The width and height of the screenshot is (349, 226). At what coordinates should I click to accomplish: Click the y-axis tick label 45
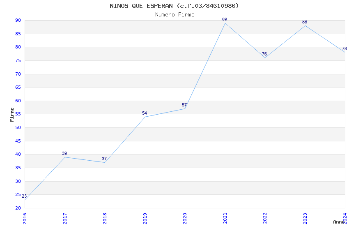18,141
